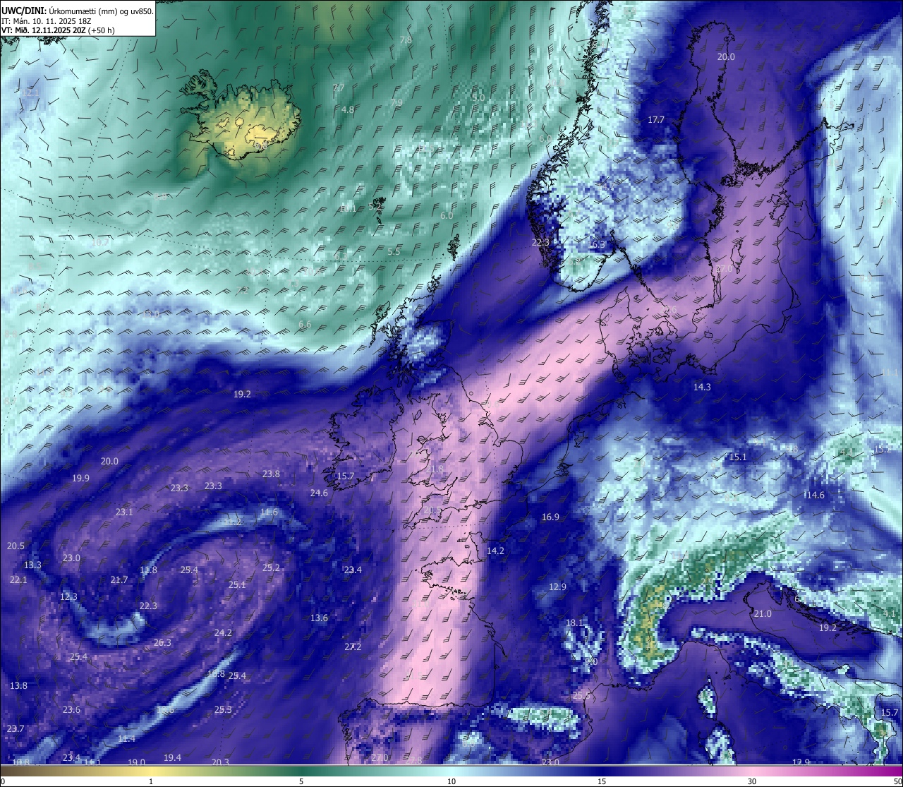The image size is (903, 787).
Task: Click the map value "16.9"
Action: pos(550,517)
